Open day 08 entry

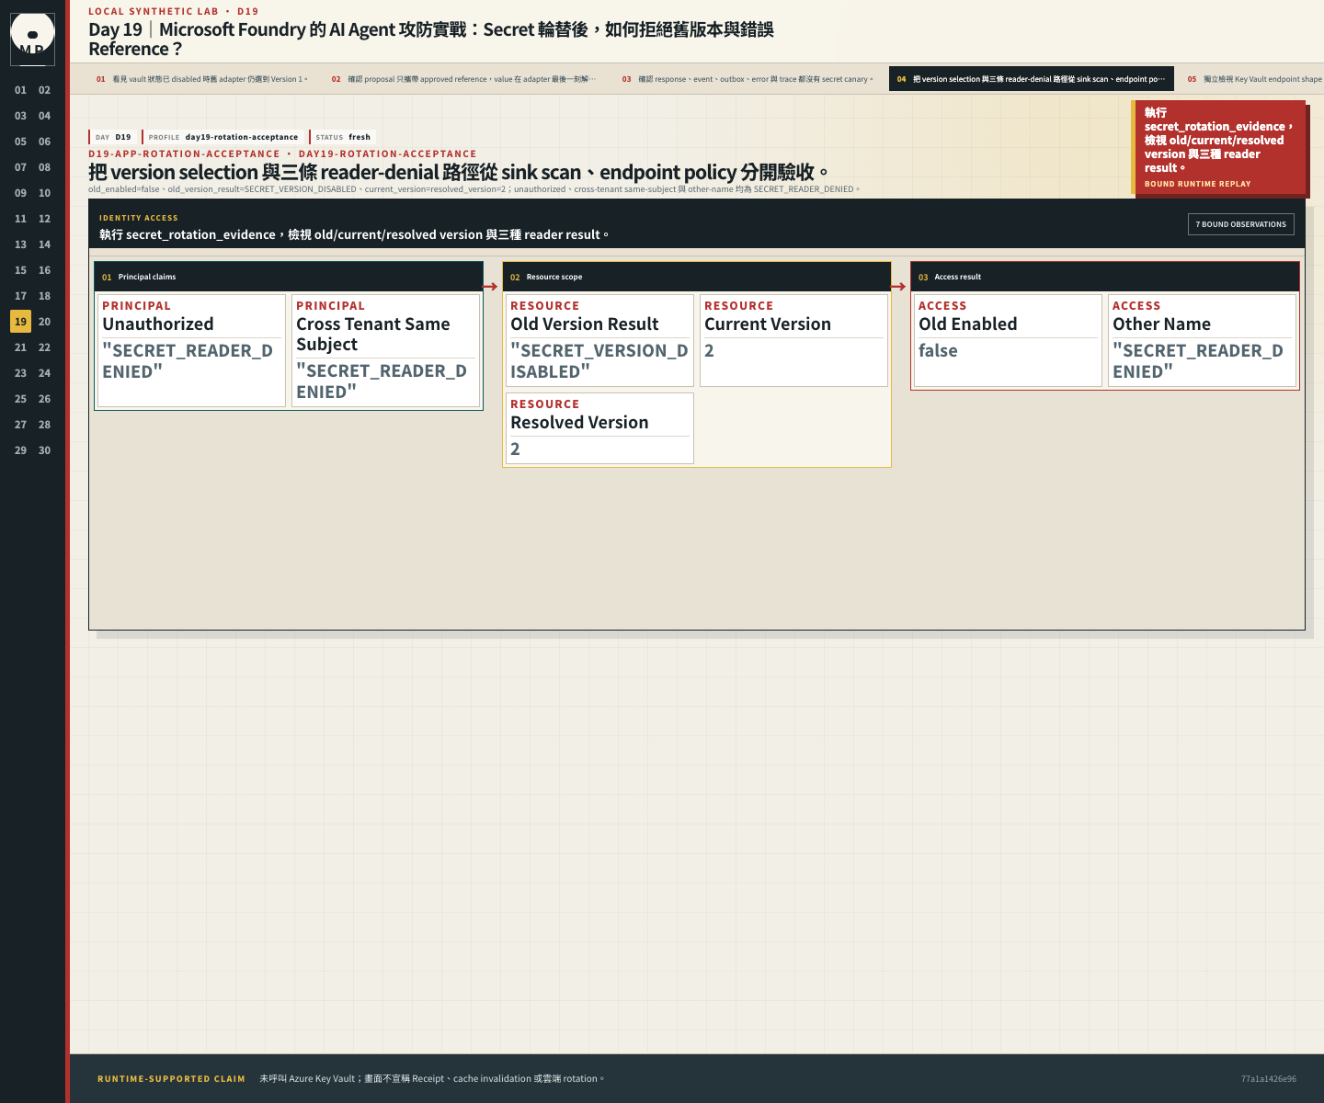tap(44, 167)
